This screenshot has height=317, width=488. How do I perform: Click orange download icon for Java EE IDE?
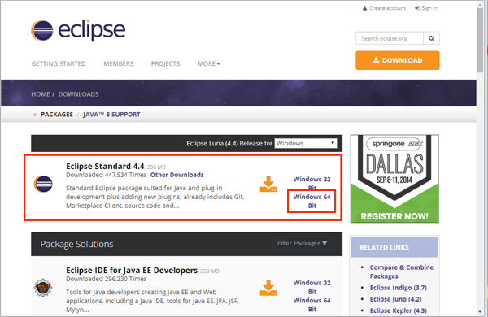tap(268, 288)
